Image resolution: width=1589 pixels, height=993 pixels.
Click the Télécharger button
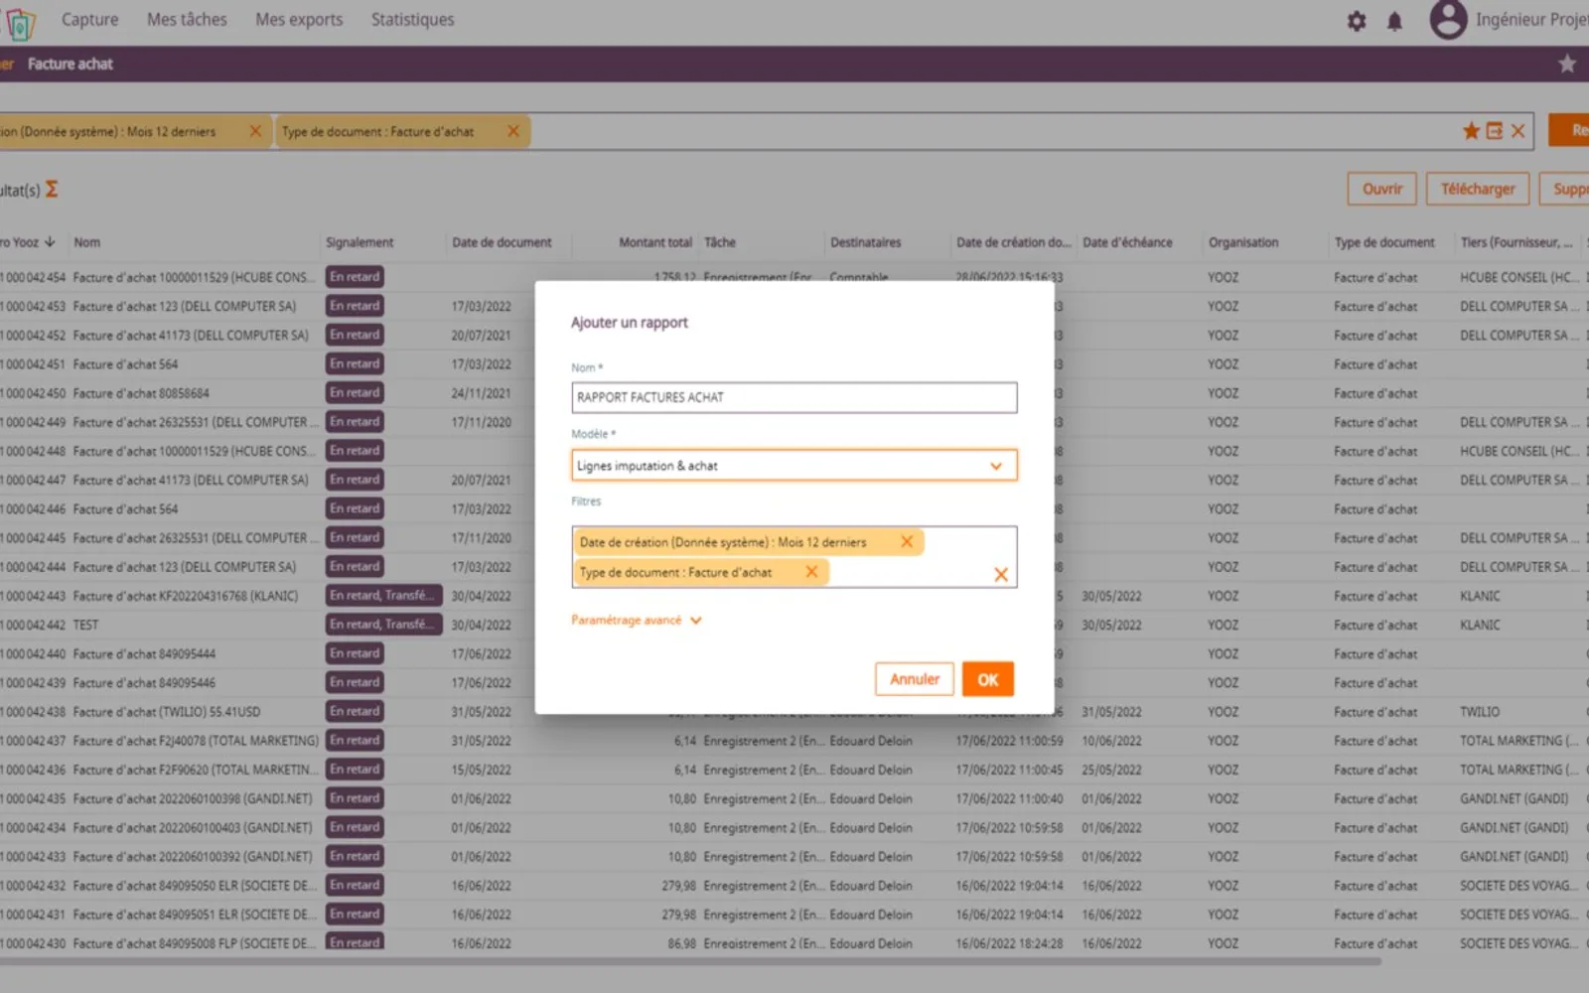(1478, 189)
